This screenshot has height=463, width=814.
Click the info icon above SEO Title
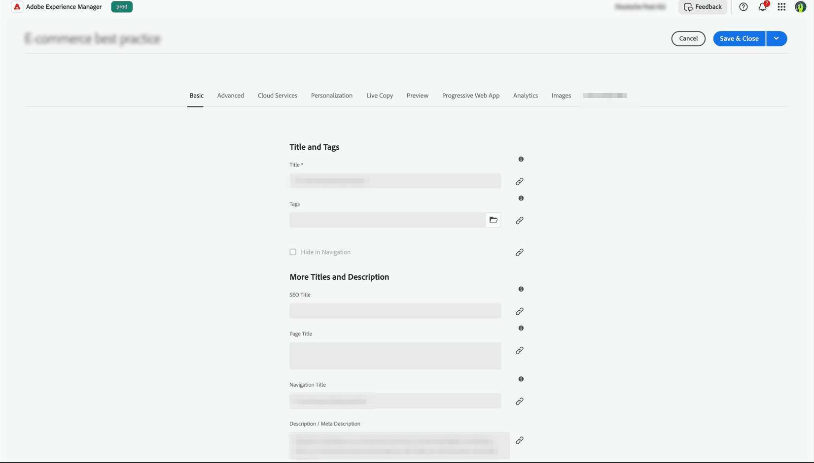tap(521, 289)
